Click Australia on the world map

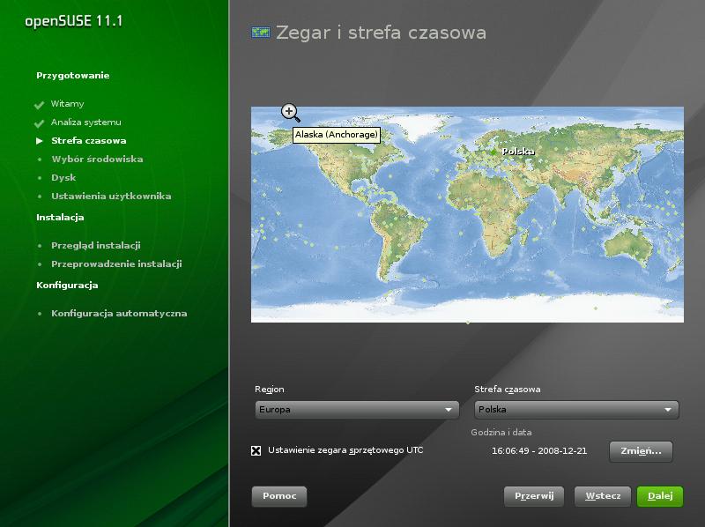click(628, 246)
